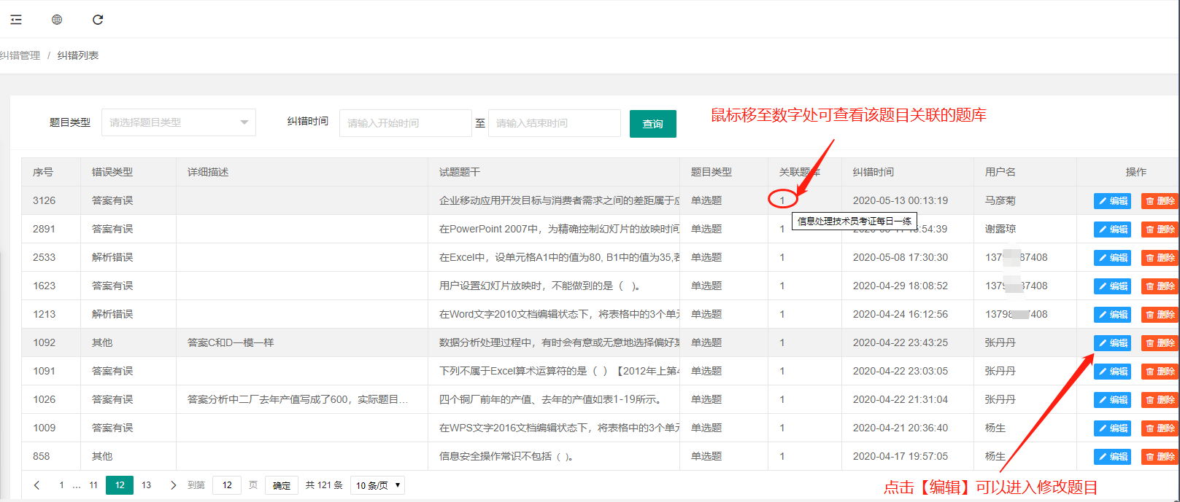Delete row 1092 entry

[1160, 343]
